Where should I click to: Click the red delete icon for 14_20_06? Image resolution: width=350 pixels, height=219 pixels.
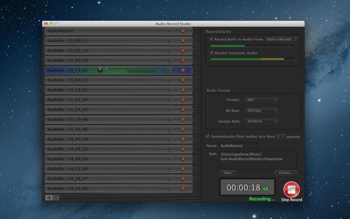(183, 189)
